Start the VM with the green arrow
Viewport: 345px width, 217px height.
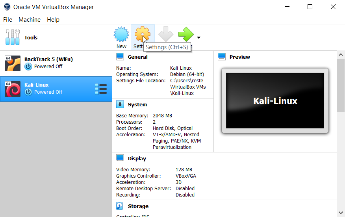(x=186, y=34)
